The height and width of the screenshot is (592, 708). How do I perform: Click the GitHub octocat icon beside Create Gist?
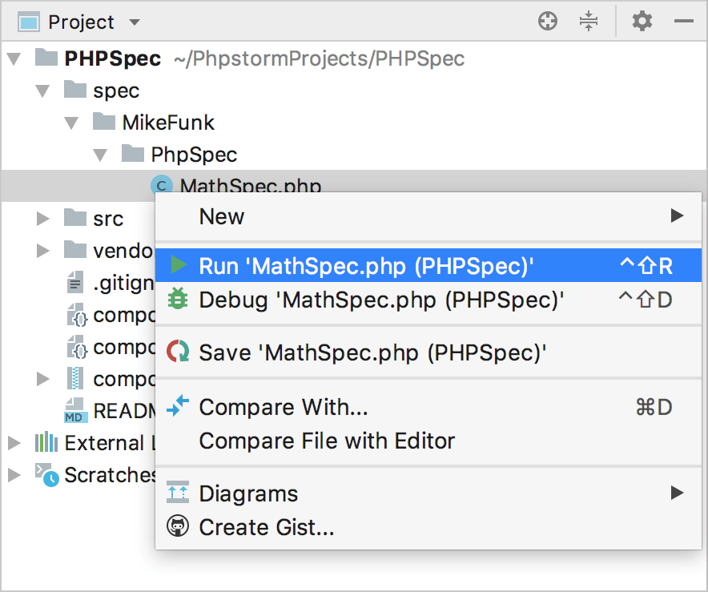[x=177, y=527]
